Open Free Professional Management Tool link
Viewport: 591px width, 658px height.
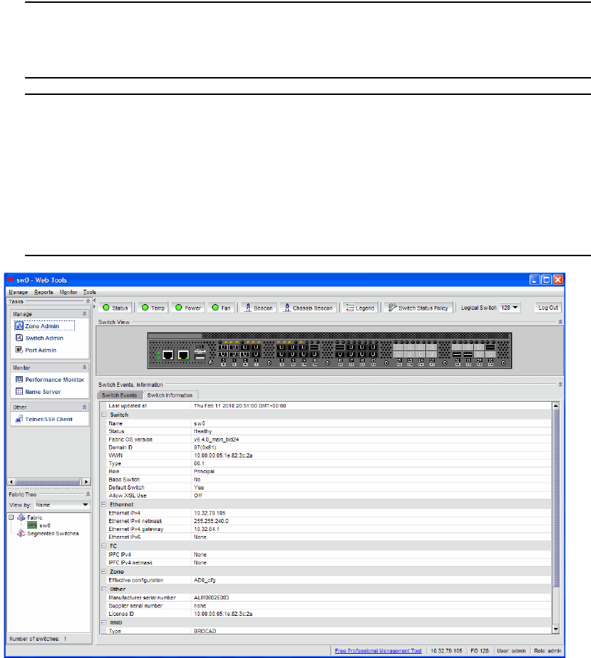pos(378,651)
